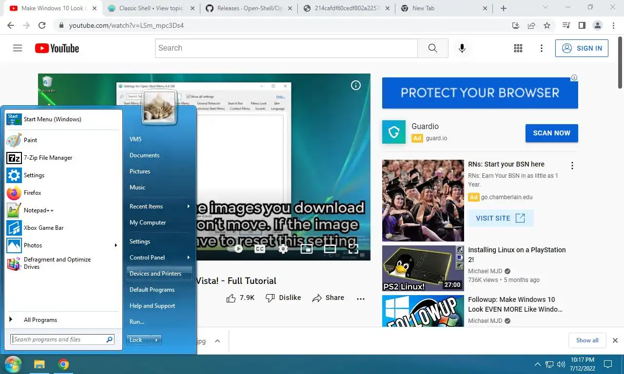Open YouTube settings three-dot menu

[x=542, y=48]
